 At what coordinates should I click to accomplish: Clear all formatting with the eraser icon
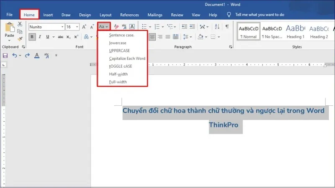tap(116, 27)
